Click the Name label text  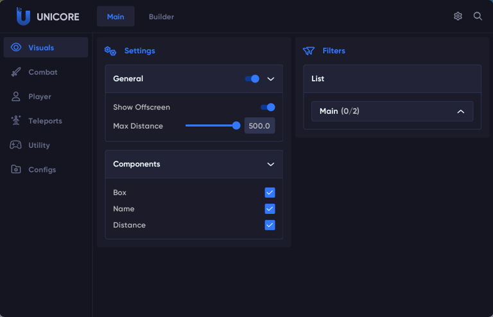(x=123, y=209)
